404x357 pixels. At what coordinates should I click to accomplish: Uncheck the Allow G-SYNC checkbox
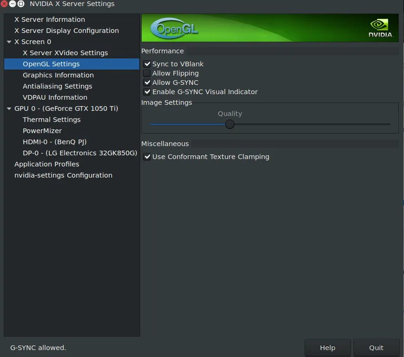[147, 83]
